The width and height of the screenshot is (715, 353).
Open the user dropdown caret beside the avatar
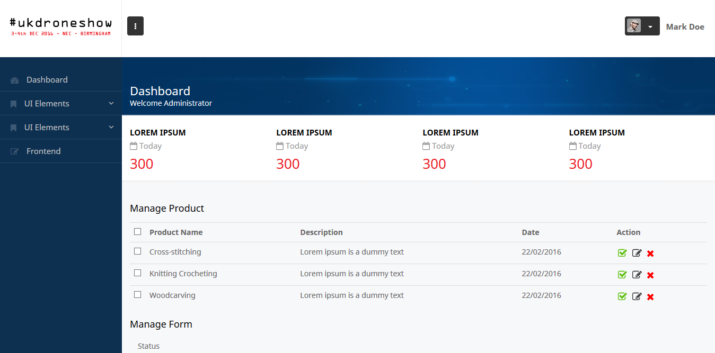(650, 26)
